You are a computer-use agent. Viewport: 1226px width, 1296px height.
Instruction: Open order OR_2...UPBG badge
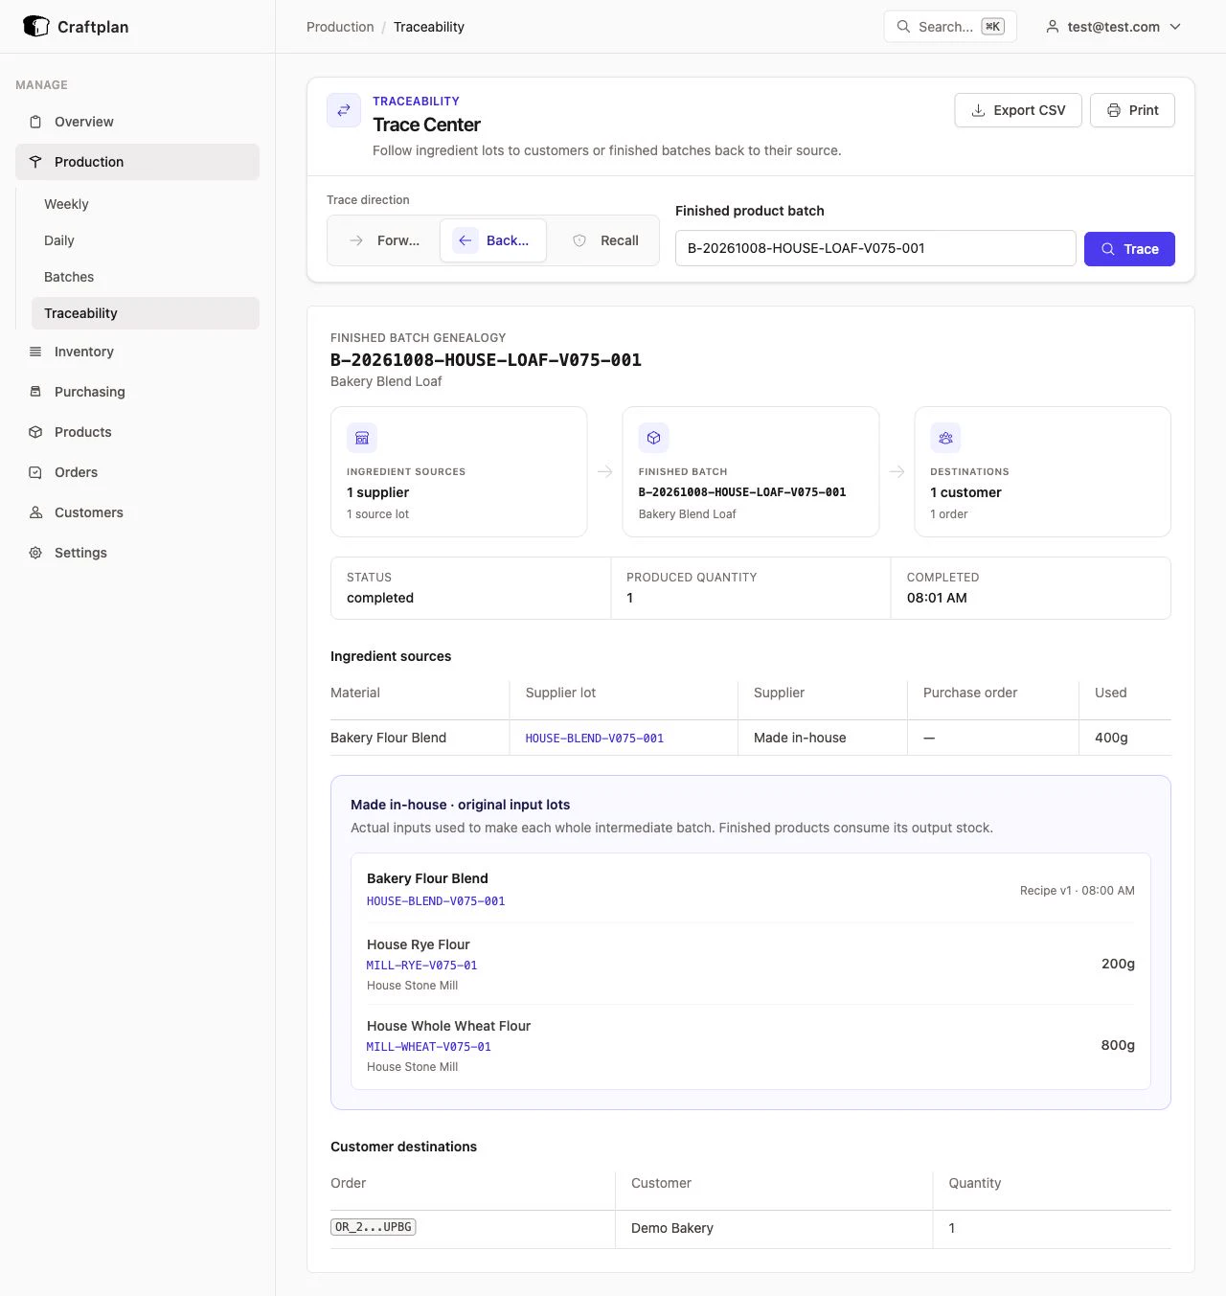pos(374,1227)
